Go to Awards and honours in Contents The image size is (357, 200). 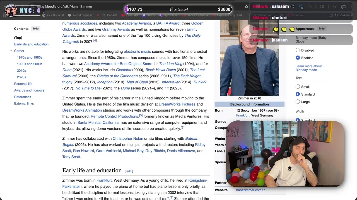tap(29, 90)
